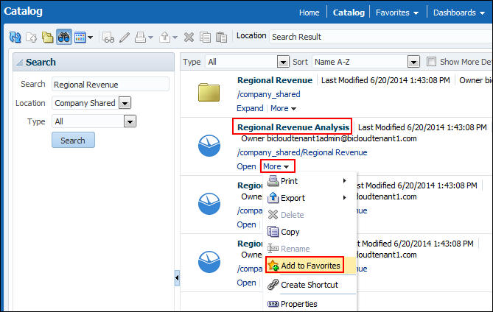This screenshot has height=312, width=493.
Task: Open More menu for Regional Revenue folder
Action: [283, 108]
